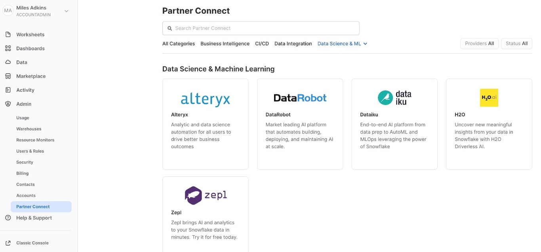
Task: View the Activity section
Action: tap(25, 90)
